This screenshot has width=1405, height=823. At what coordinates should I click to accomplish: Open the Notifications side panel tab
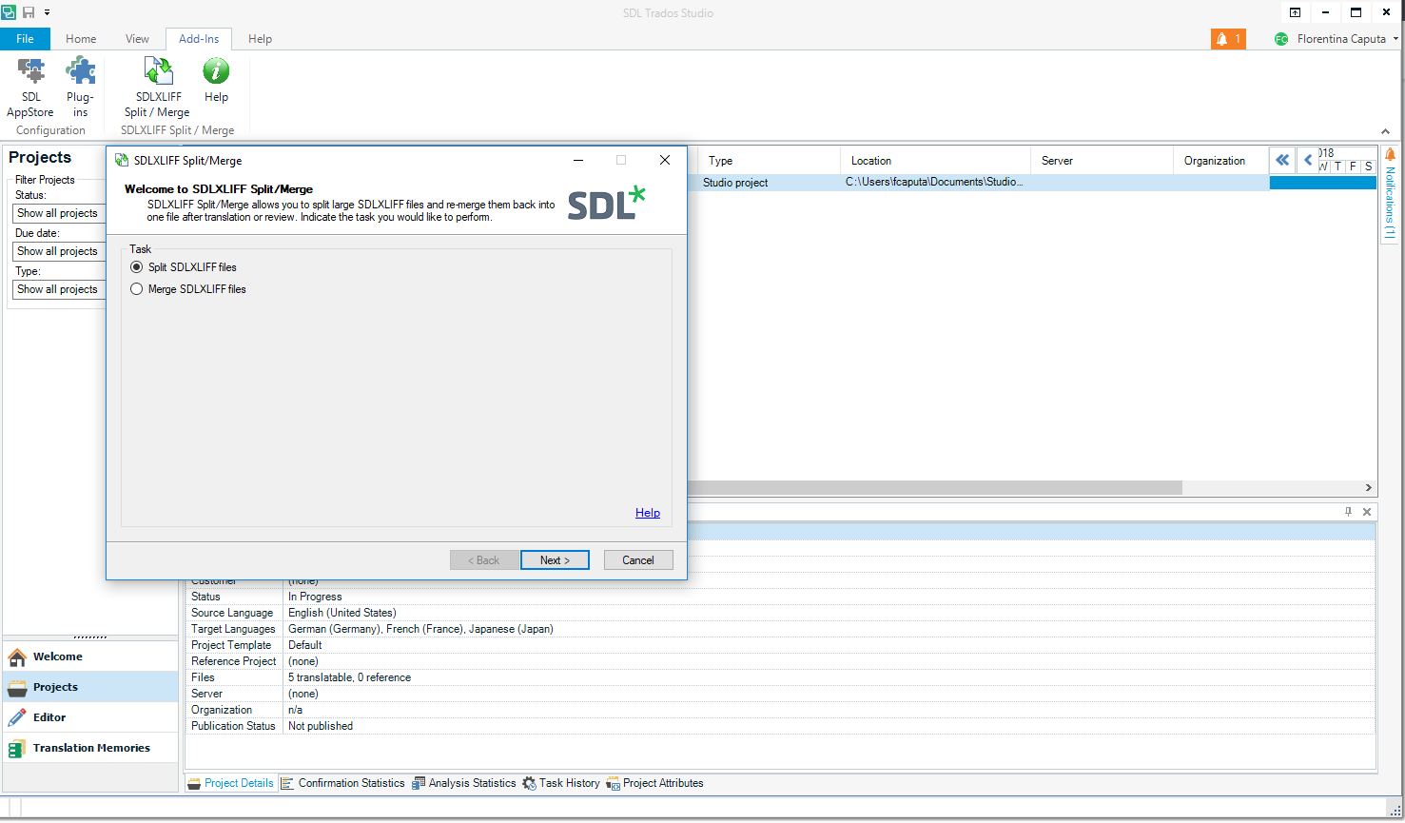(1390, 195)
